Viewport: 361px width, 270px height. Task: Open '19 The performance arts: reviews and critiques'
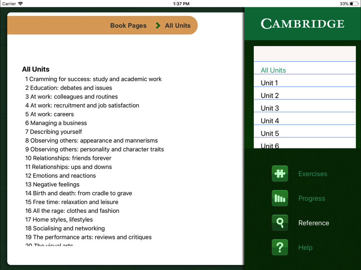click(x=88, y=237)
